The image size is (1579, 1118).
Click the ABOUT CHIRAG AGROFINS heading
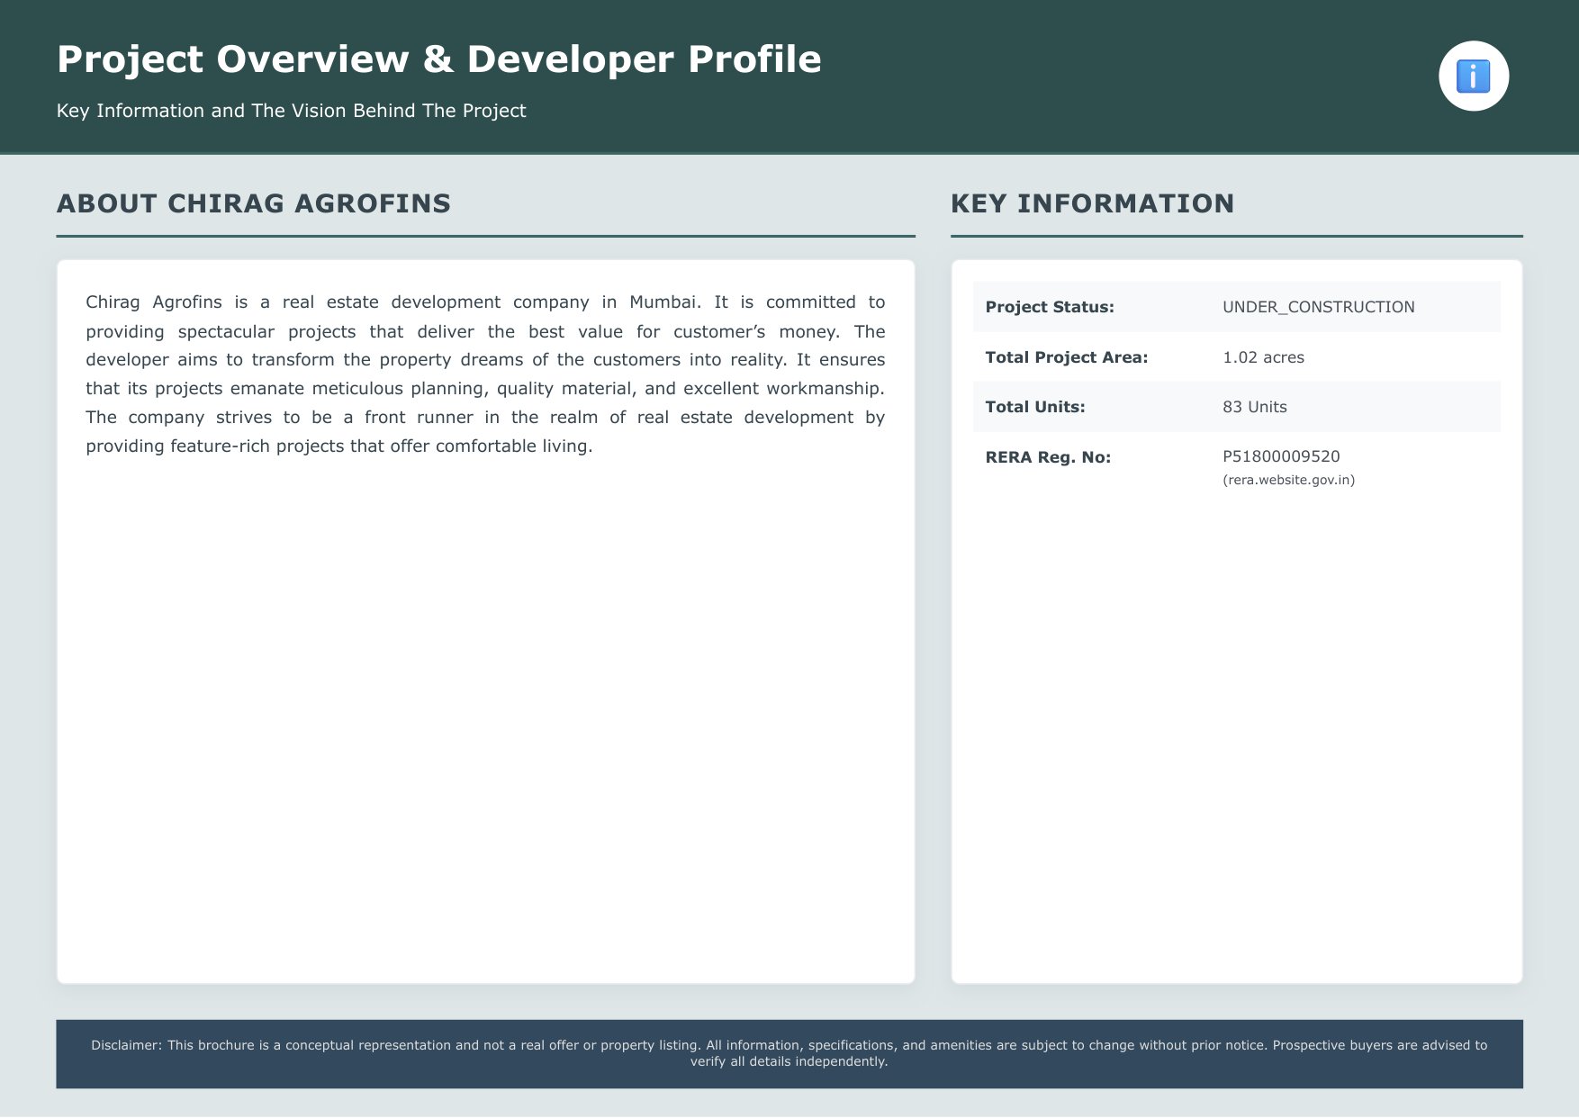(x=254, y=203)
